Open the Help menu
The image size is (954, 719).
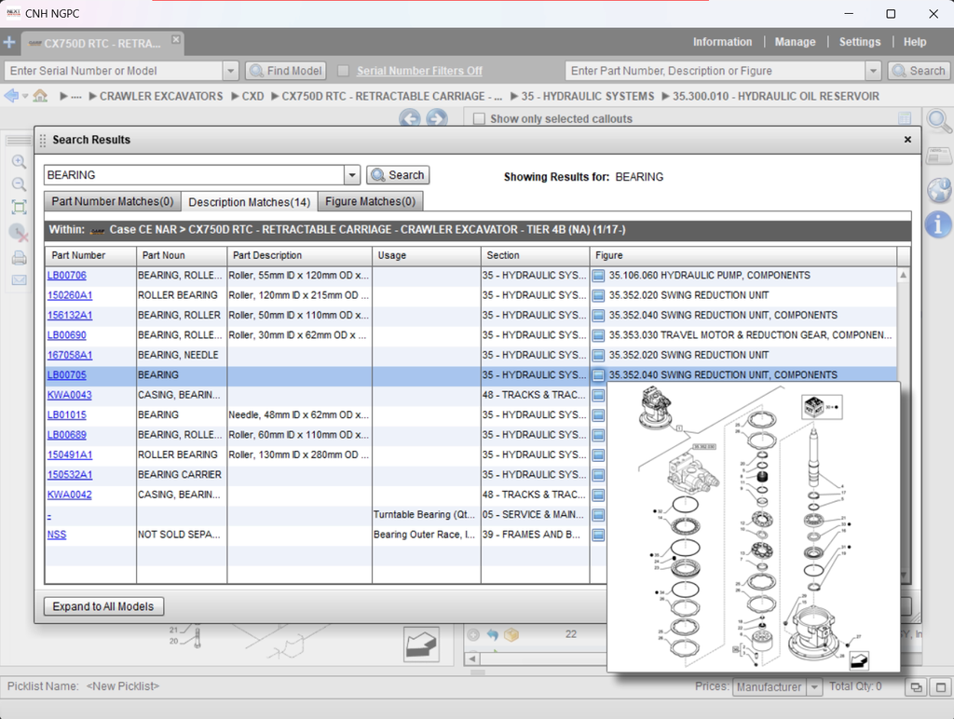(915, 42)
